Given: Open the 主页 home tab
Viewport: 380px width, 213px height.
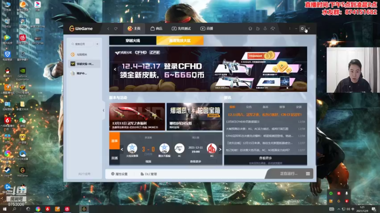Looking at the screenshot, I should 134,28.
